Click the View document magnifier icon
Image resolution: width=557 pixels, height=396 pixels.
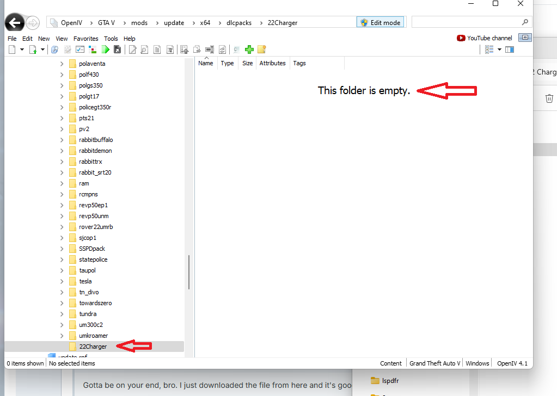click(x=144, y=49)
